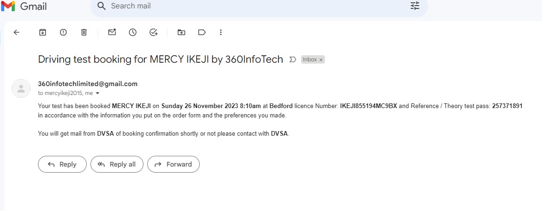Toggle the importance marker beside the subject
The width and height of the screenshot is (542, 211).
pyautogui.click(x=293, y=59)
